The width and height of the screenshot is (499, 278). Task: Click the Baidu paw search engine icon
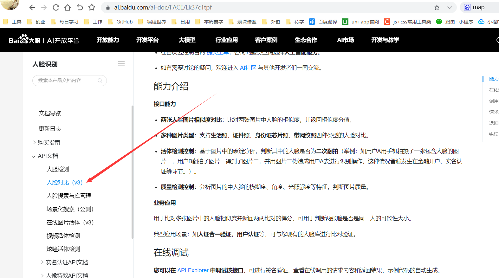467,7
